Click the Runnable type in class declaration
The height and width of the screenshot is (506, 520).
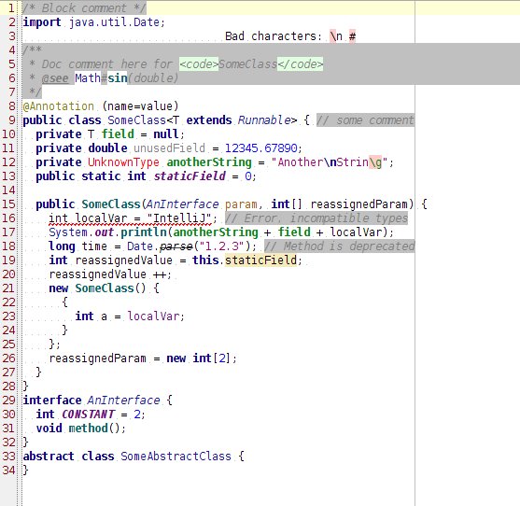pyautogui.click(x=264, y=120)
